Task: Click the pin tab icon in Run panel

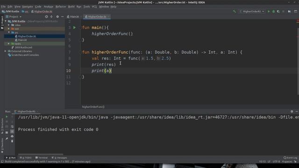Action: pyautogui.click(x=7, y=139)
